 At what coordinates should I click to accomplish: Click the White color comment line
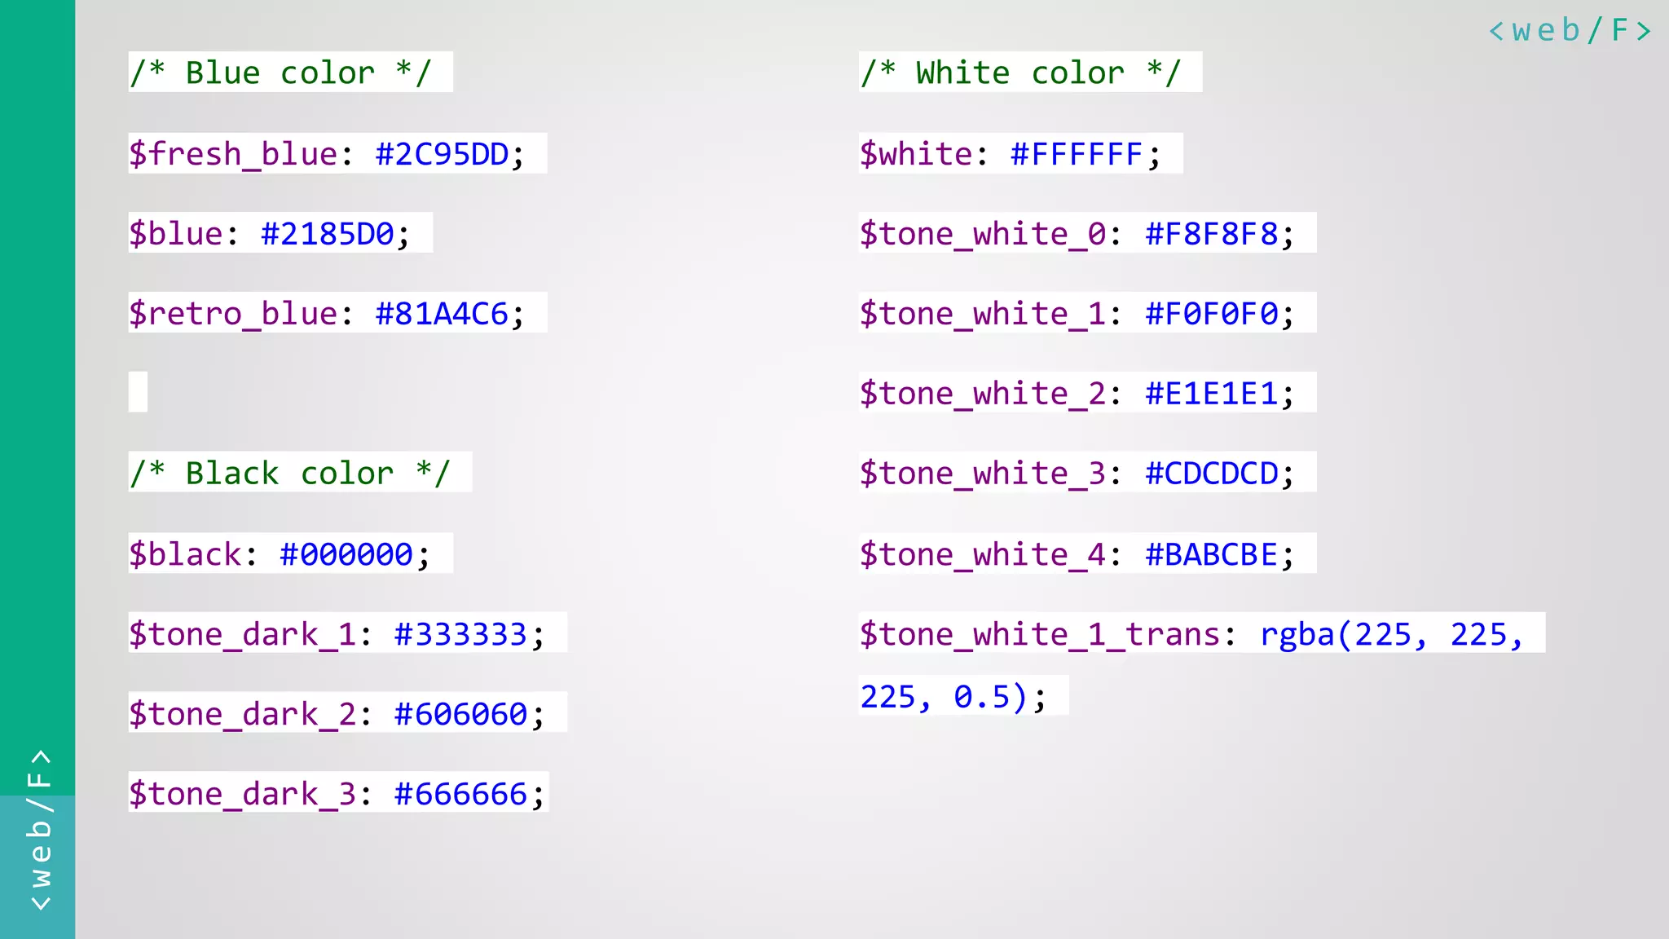pos(1029,73)
